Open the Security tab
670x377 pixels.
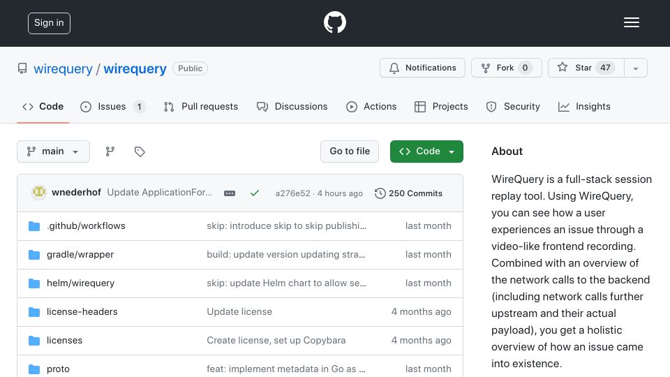pos(513,106)
